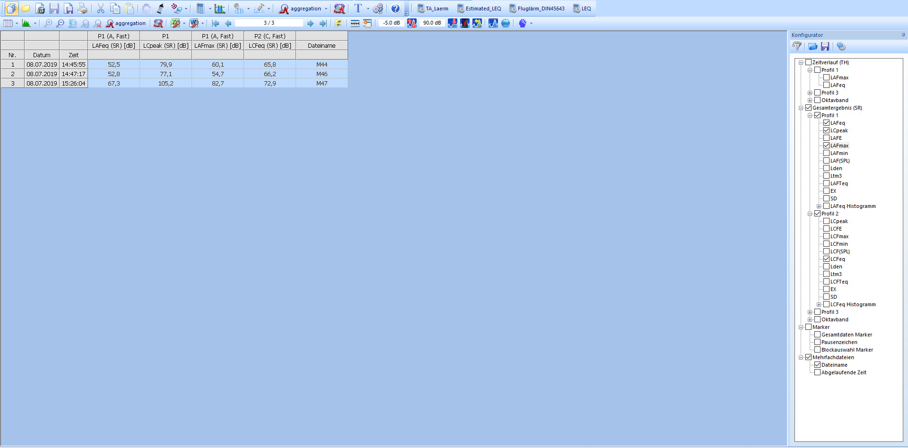Enable the Gesamtdaten Marker checkbox

click(x=817, y=335)
